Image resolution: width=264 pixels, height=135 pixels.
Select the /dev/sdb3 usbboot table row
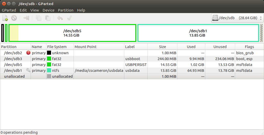132,59
